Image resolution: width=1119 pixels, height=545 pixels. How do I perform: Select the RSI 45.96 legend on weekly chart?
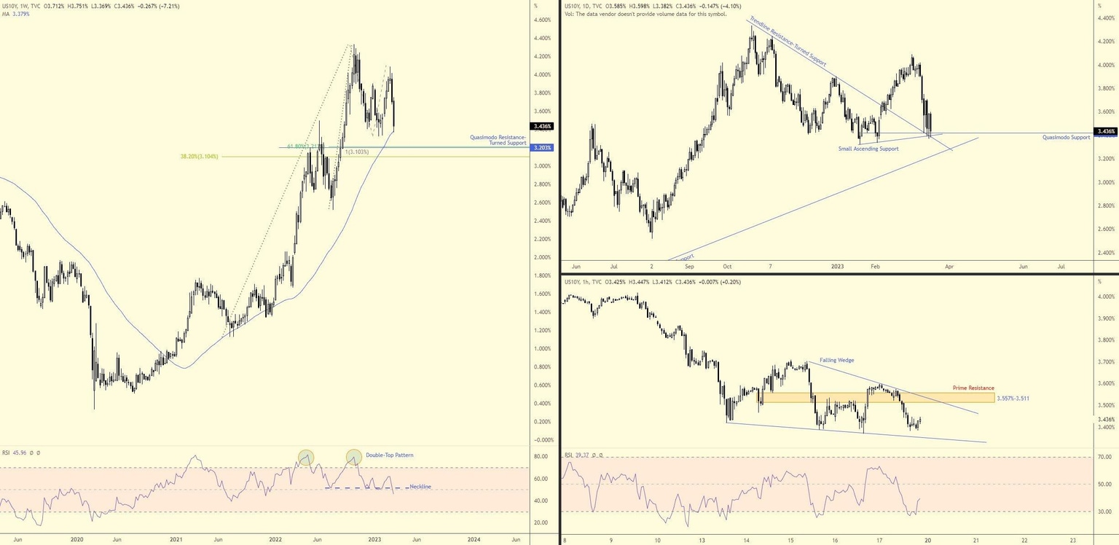click(x=15, y=452)
